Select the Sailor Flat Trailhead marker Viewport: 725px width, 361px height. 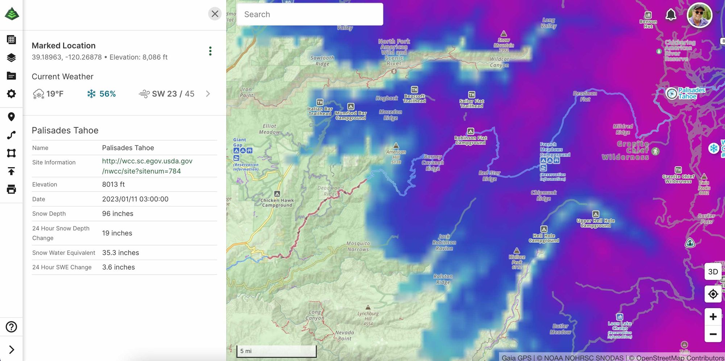(x=471, y=94)
